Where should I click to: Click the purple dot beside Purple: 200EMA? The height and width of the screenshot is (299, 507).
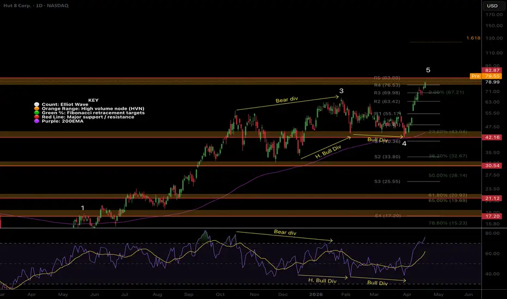pyautogui.click(x=36, y=121)
